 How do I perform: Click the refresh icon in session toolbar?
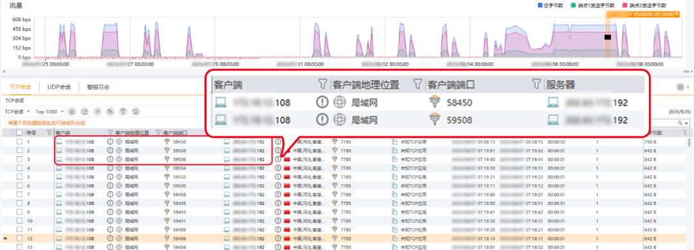coord(136,112)
